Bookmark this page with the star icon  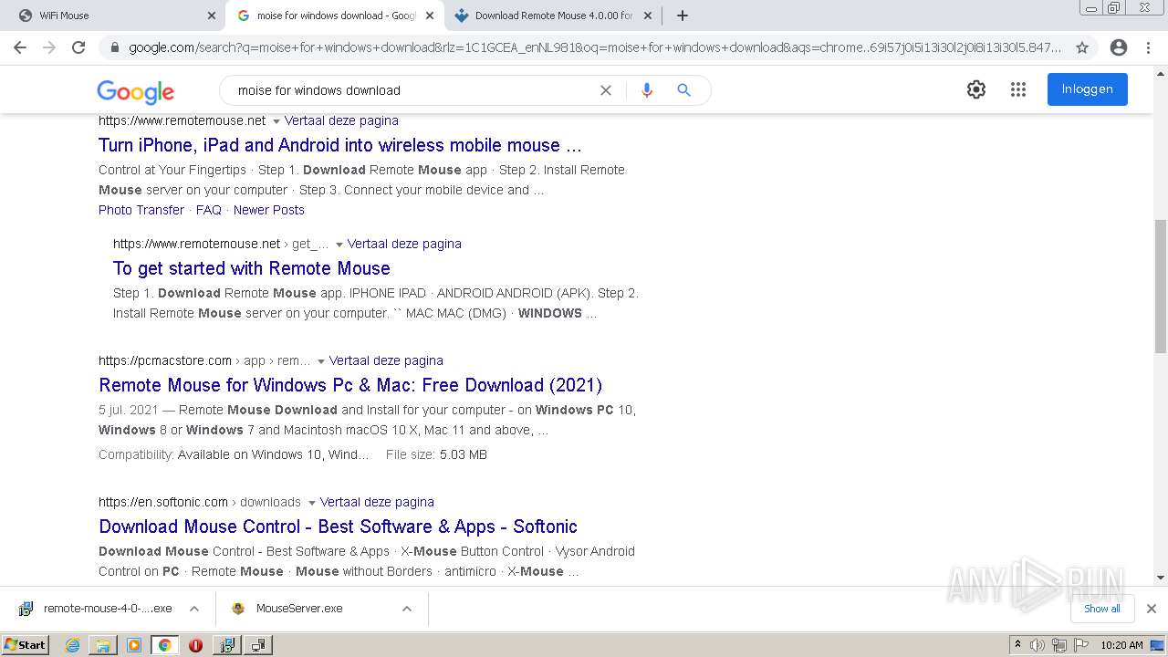click(1082, 47)
